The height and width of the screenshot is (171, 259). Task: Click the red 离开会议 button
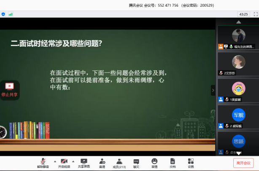[x=243, y=163]
